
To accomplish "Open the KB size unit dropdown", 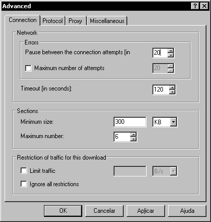I will click(x=173, y=122).
